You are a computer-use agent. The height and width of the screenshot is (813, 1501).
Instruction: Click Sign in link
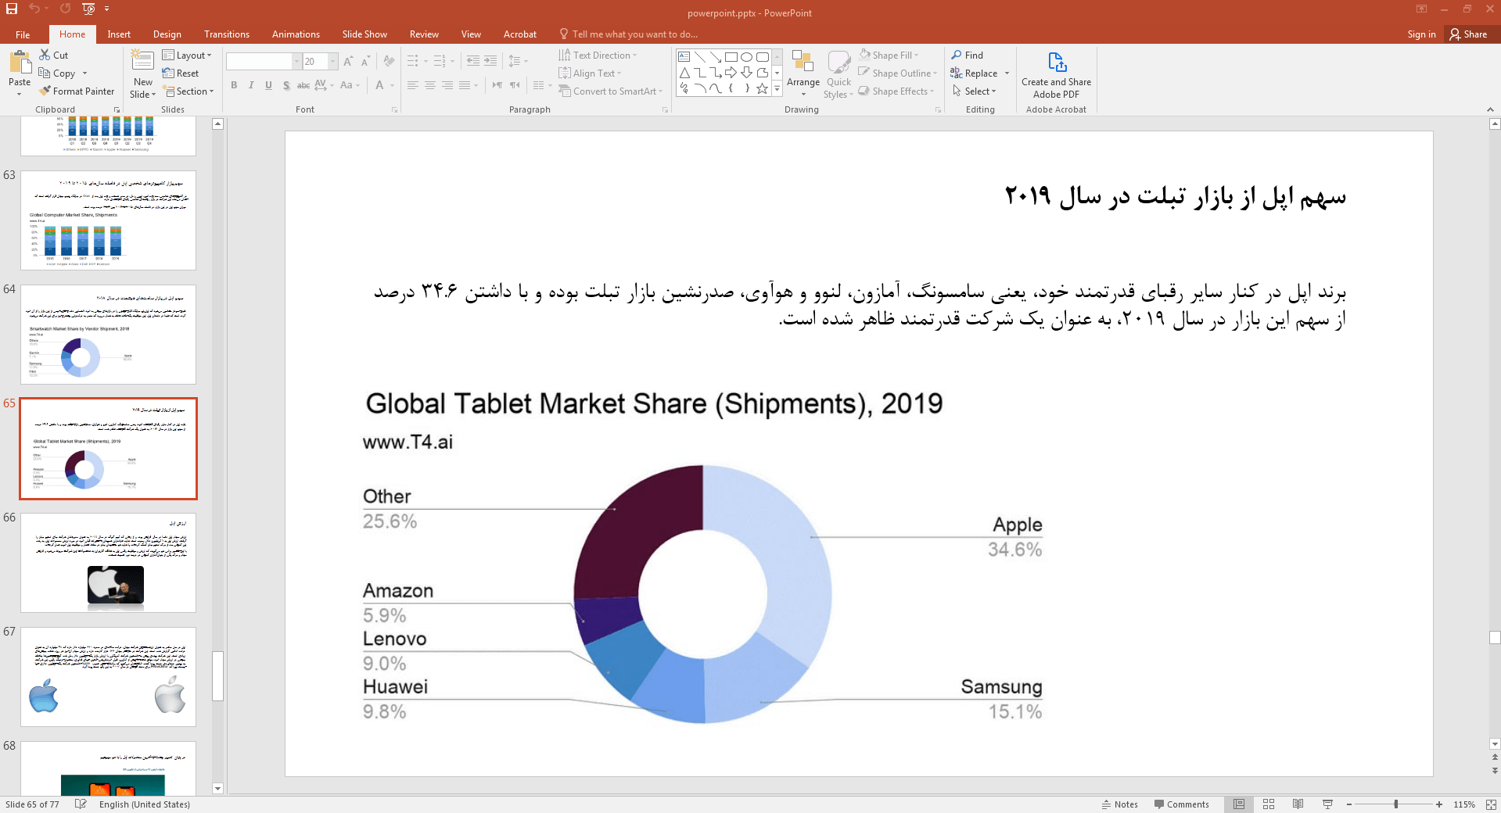pos(1421,34)
